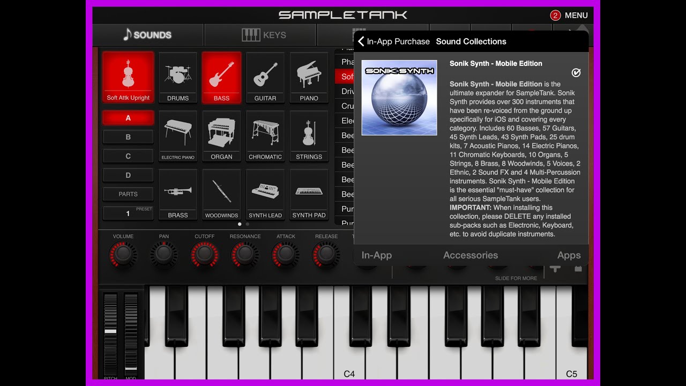Choose the DRUMS instrument category
The height and width of the screenshot is (386, 686).
click(177, 78)
